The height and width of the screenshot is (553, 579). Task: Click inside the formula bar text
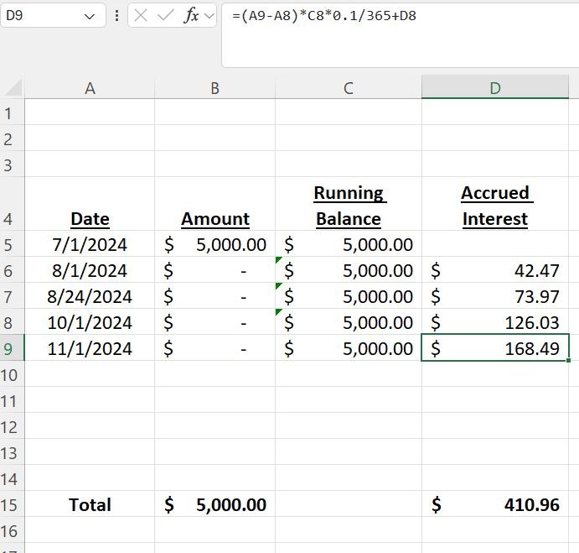coord(323,16)
